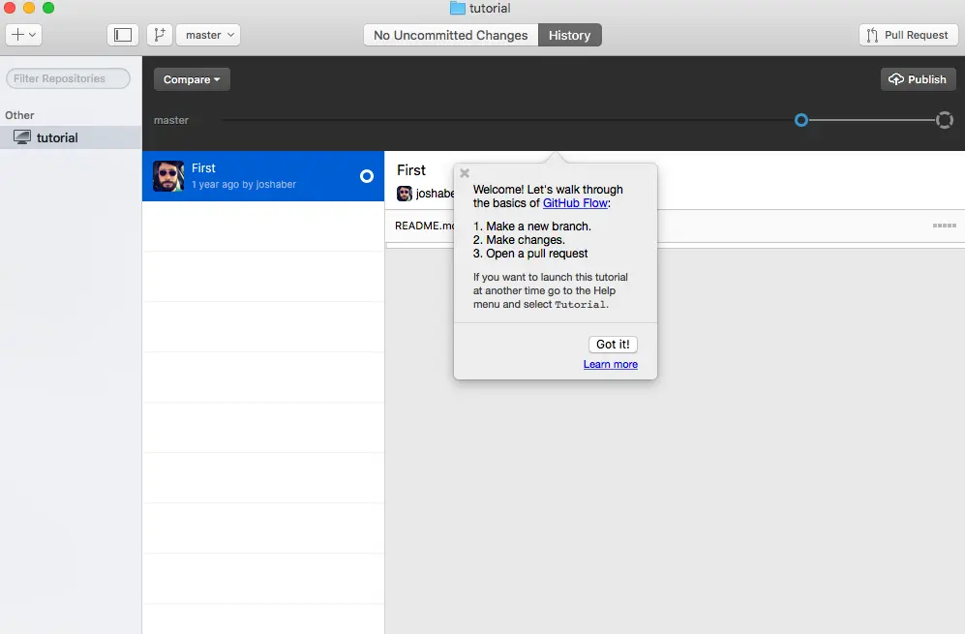Open a Pull Request from the toolbar

pos(907,34)
